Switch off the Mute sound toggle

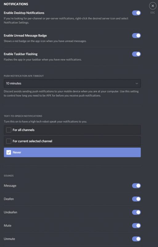136,226
